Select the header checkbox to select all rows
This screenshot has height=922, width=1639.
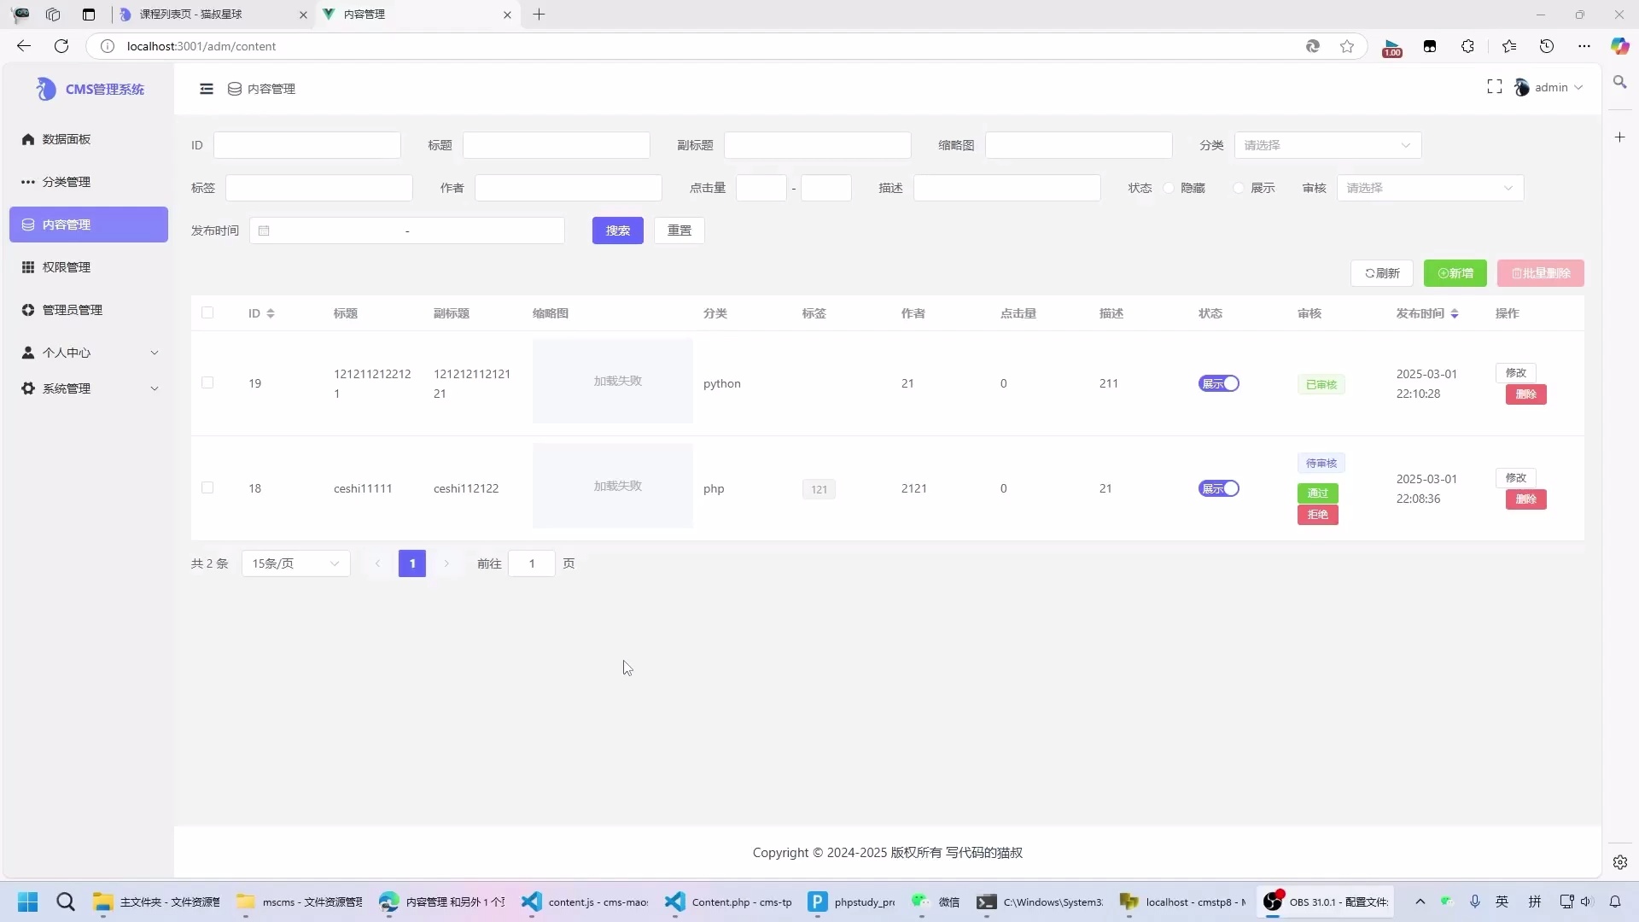pos(207,313)
